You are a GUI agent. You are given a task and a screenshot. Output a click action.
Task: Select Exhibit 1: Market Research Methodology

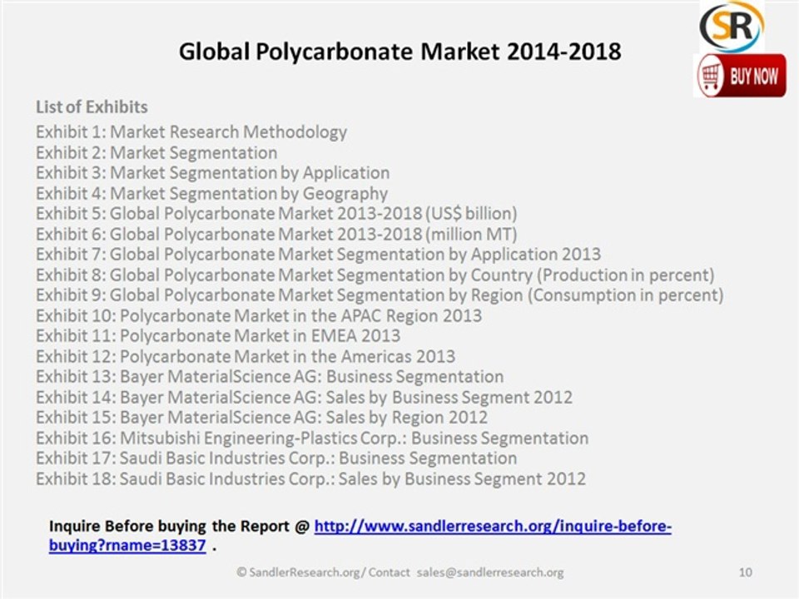point(191,132)
